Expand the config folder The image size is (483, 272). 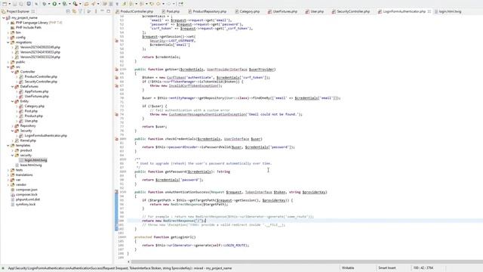(x=8, y=37)
